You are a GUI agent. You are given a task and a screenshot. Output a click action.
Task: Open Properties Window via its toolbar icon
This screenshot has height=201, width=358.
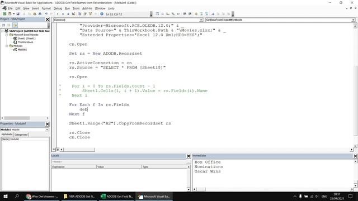pyautogui.click(x=85, y=14)
